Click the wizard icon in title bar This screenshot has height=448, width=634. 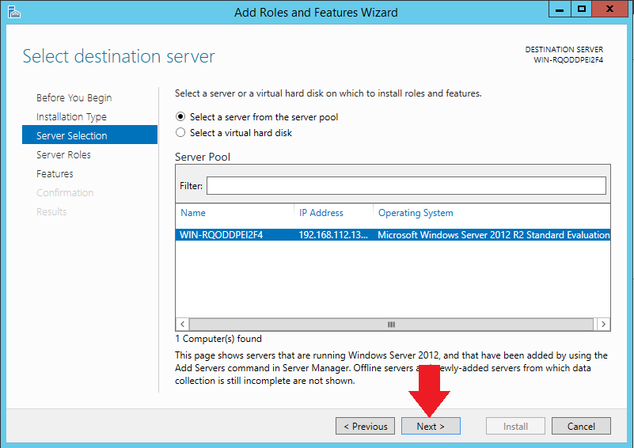tap(13, 12)
